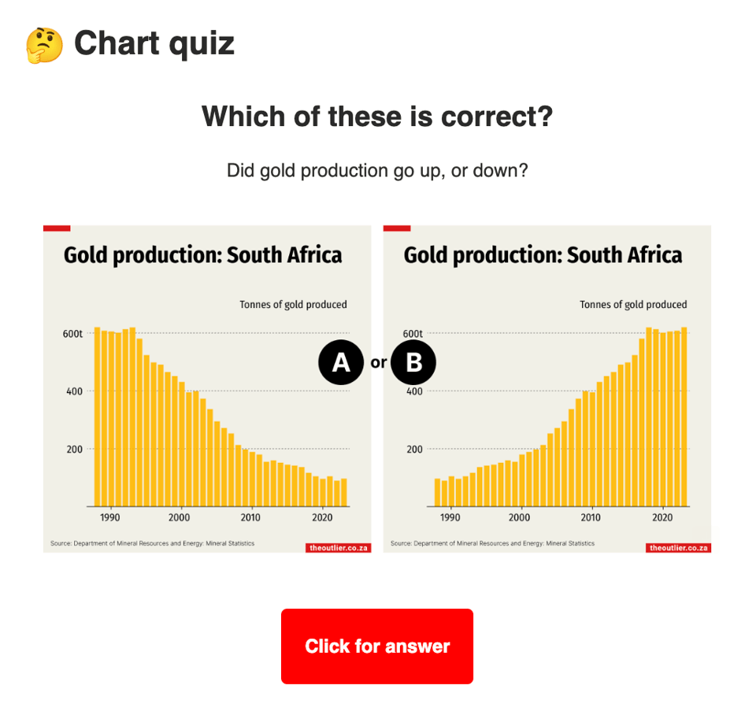Select the black A badge
Image resolution: width=756 pixels, height=726 pixels.
(x=340, y=362)
